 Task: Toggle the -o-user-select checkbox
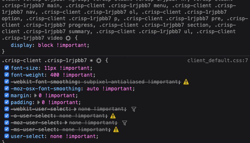coord(7,116)
